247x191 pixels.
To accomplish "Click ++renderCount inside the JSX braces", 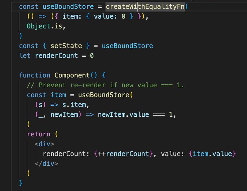I will pyautogui.click(x=123, y=154).
